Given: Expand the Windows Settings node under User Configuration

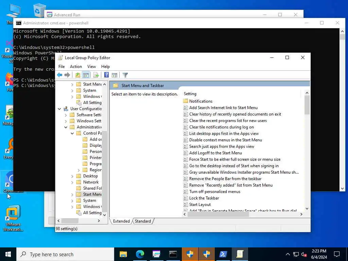Looking at the screenshot, I should point(66,121).
